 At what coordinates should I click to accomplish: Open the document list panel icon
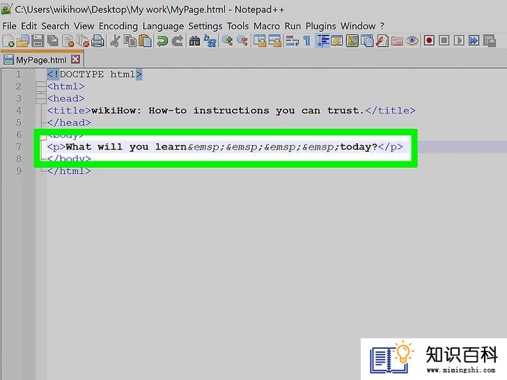367,41
